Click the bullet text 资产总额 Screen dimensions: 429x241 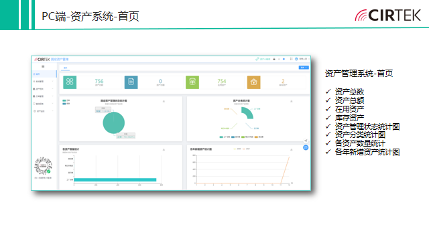(349, 100)
